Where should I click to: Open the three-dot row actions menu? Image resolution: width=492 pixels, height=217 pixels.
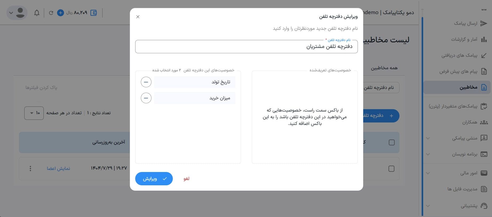tap(30, 169)
